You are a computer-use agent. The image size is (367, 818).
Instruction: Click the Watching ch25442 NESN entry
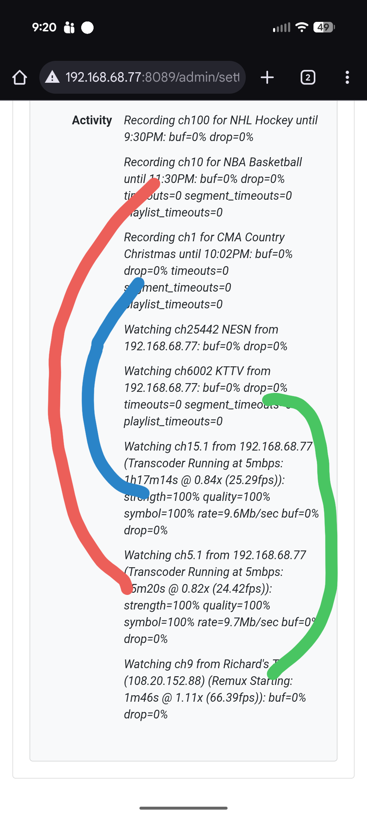tap(206, 338)
